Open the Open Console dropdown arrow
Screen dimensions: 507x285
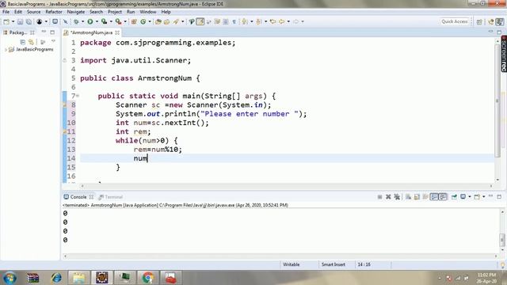pos(484,197)
